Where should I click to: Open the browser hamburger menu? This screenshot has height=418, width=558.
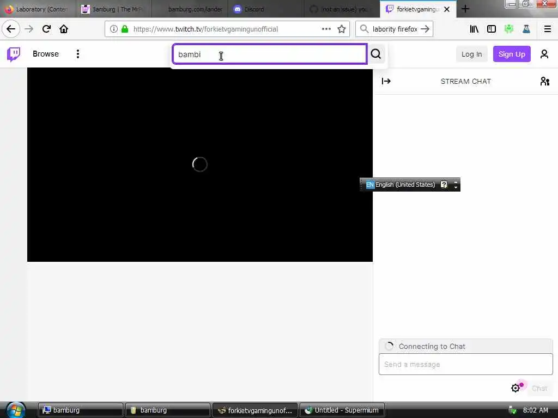point(548,29)
